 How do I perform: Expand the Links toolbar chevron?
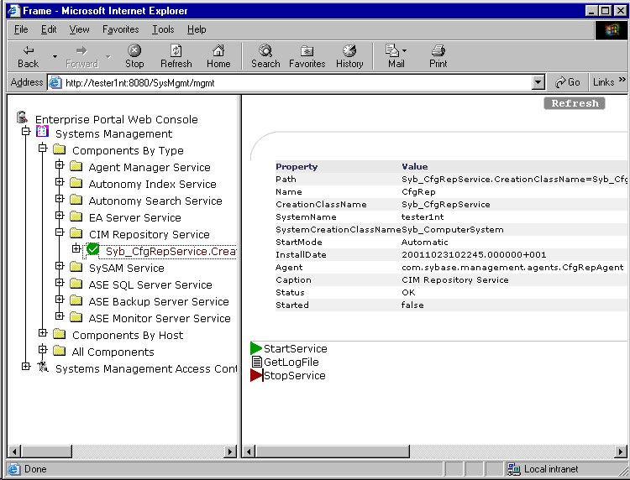point(622,80)
